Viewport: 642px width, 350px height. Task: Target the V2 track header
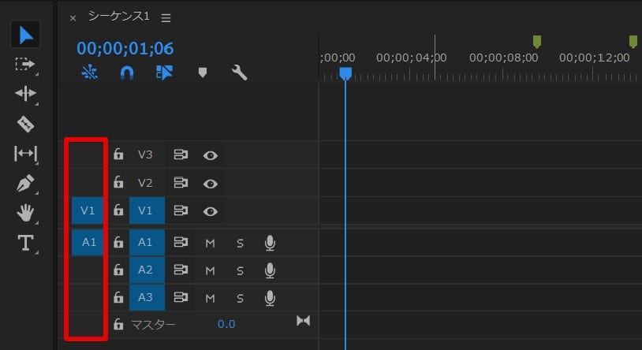click(x=147, y=183)
